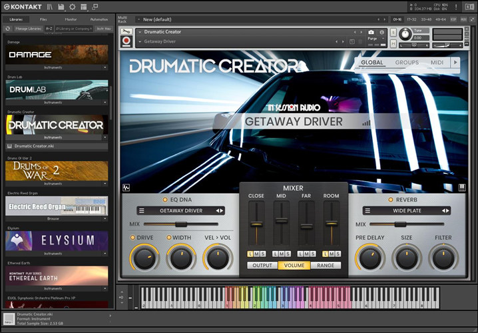
Task: Open the Files tab in browser
Action: [43, 19]
